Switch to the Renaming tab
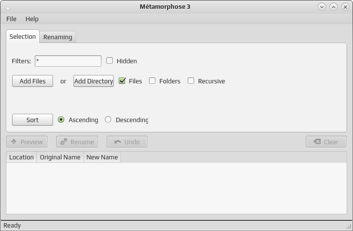This screenshot has height=231, width=353. [x=58, y=37]
